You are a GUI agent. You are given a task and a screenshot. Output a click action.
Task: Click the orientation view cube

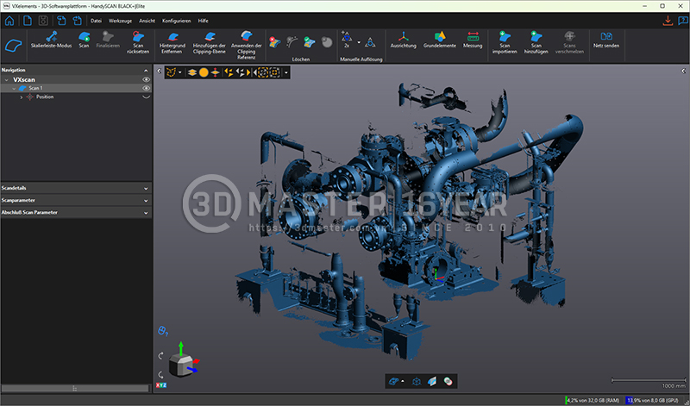181,365
